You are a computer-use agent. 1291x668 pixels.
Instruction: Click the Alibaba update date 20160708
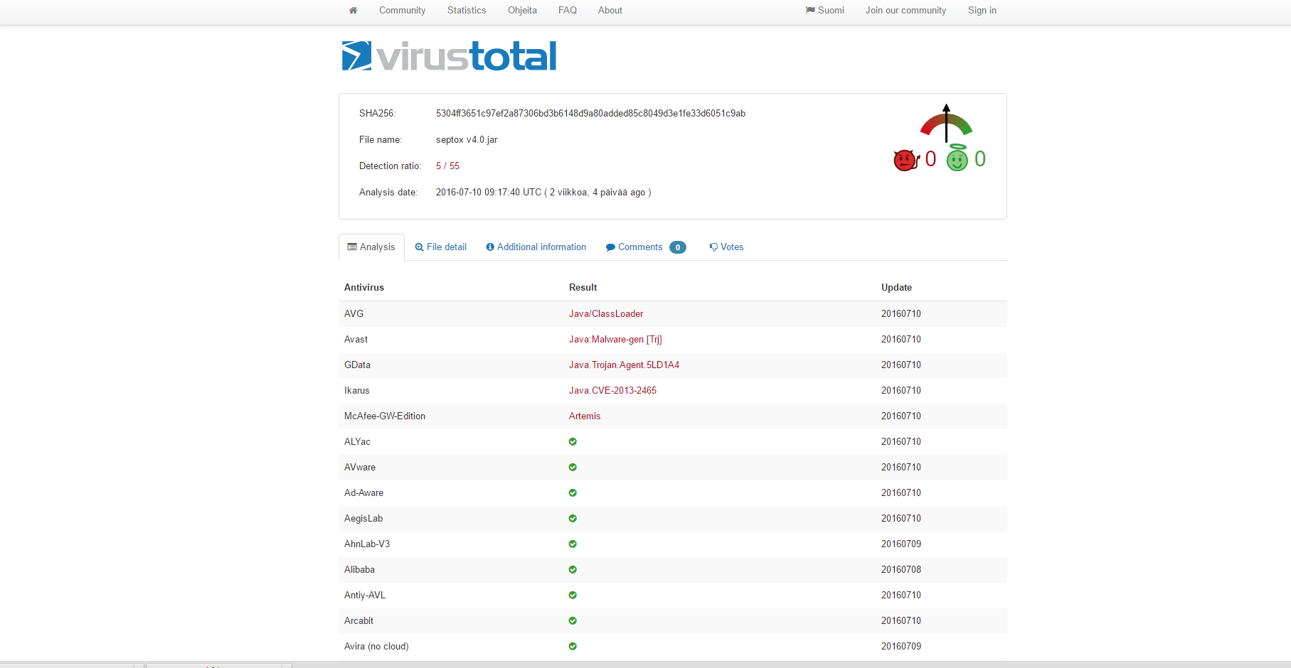tap(901, 570)
